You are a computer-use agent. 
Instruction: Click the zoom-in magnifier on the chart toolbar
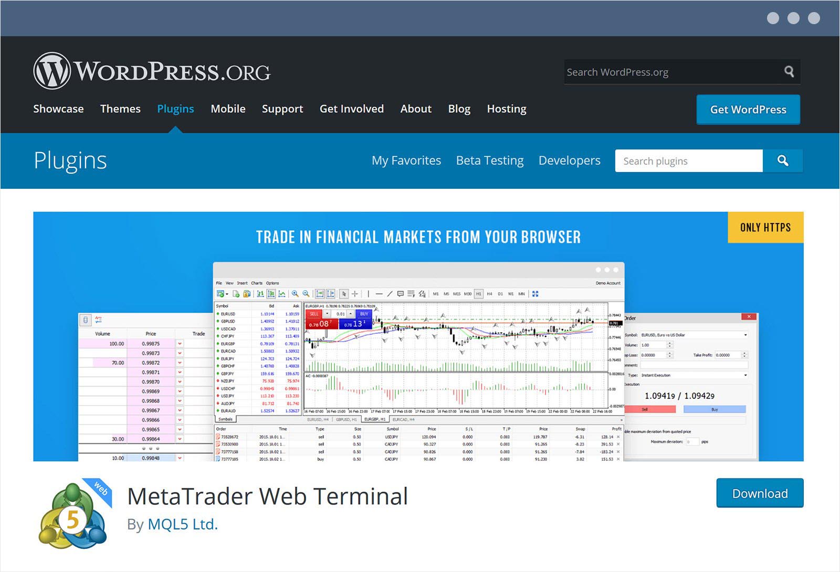(295, 293)
